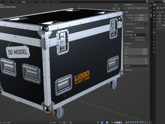Switch to the Animation workspace tab
This screenshot has width=165, height=124.
[7, 2]
